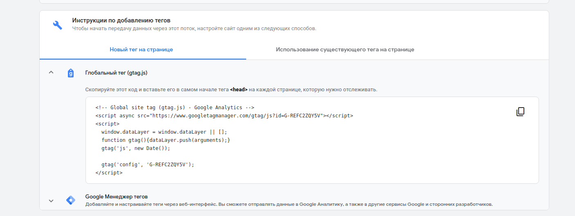Click the gtag('config', 'G-REFC2ZQY5V') line
This screenshot has width=575, height=216.
(148, 165)
